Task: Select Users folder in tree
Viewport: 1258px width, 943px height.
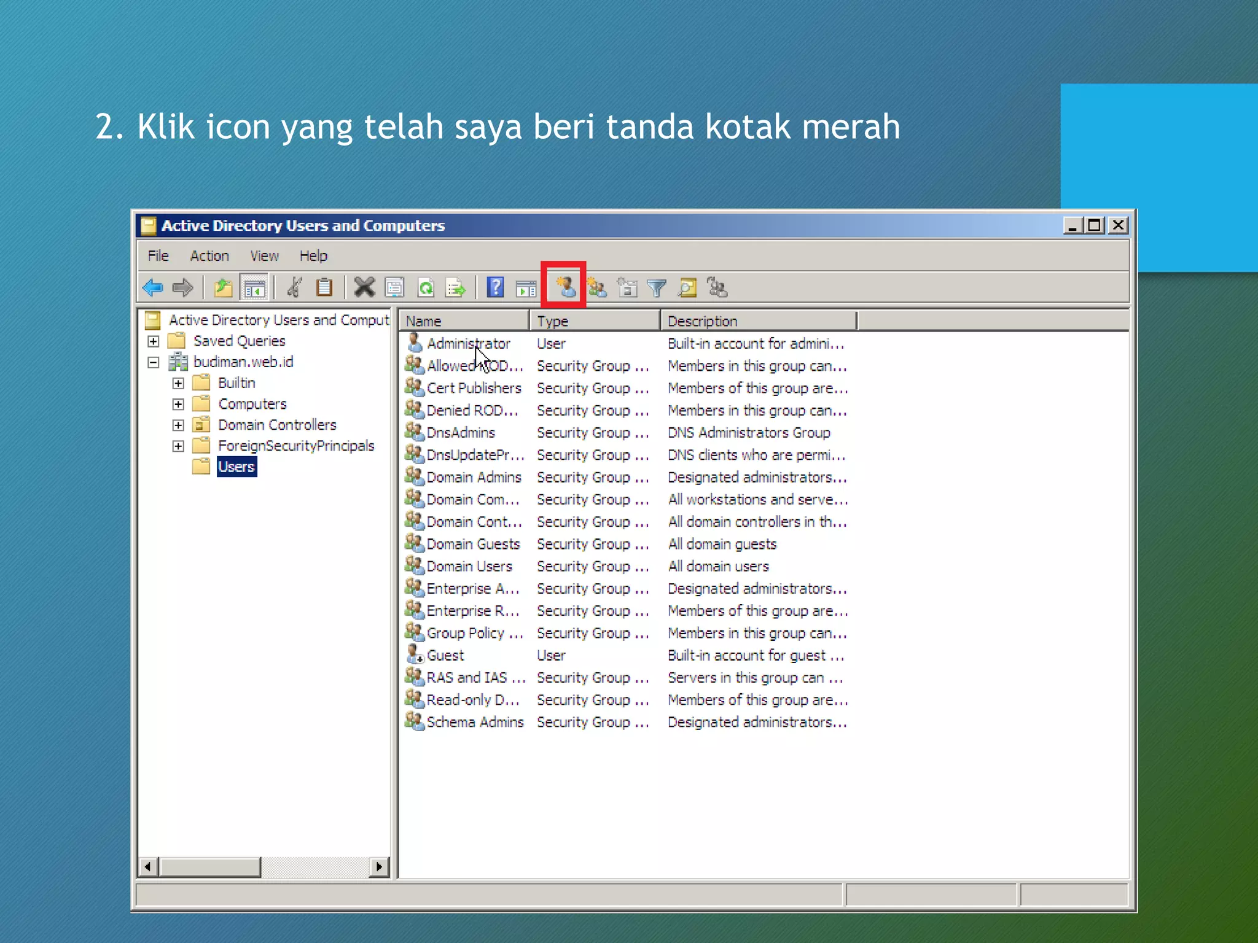Action: click(236, 467)
